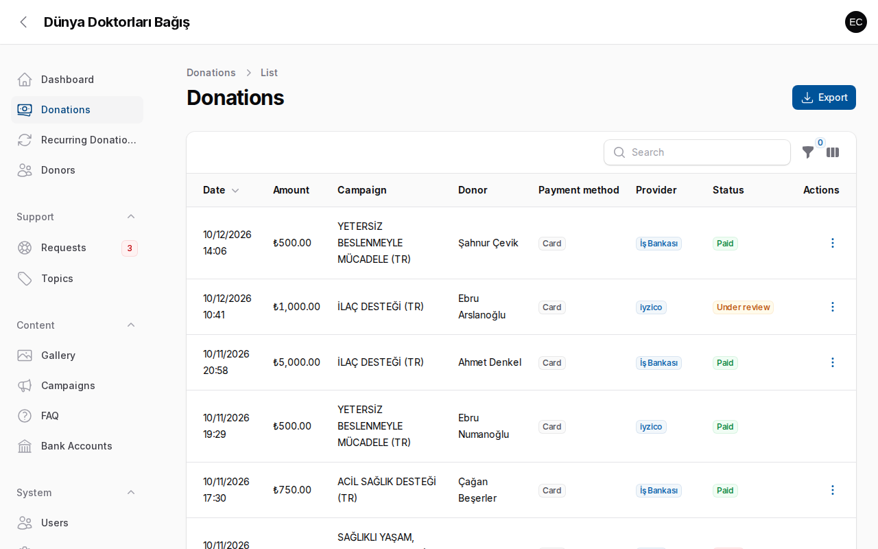Click the iyzico badge in Ebru Arslanoğlu row
This screenshot has width=878, height=549.
(651, 307)
